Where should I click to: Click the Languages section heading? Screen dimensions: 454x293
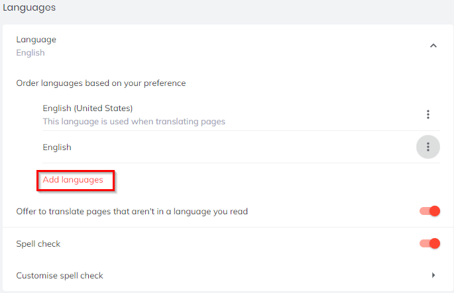[x=29, y=7]
